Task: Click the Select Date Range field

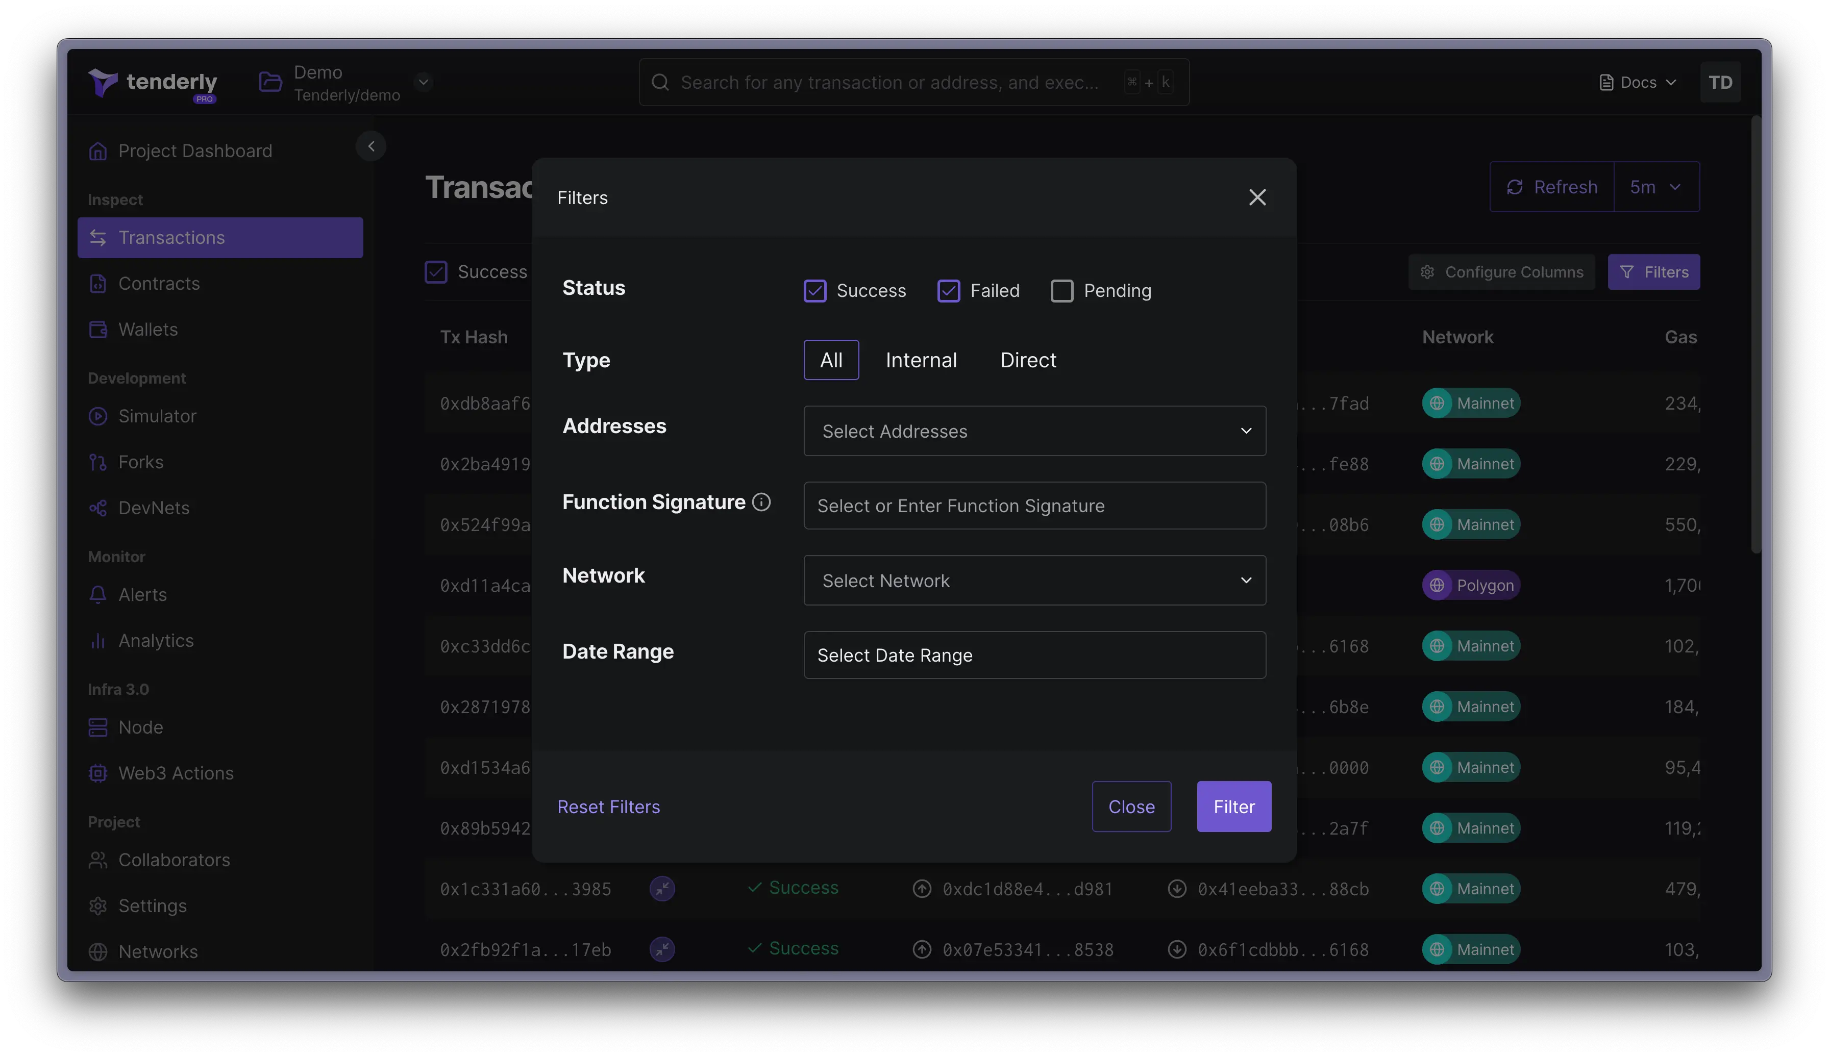Action: click(1034, 655)
